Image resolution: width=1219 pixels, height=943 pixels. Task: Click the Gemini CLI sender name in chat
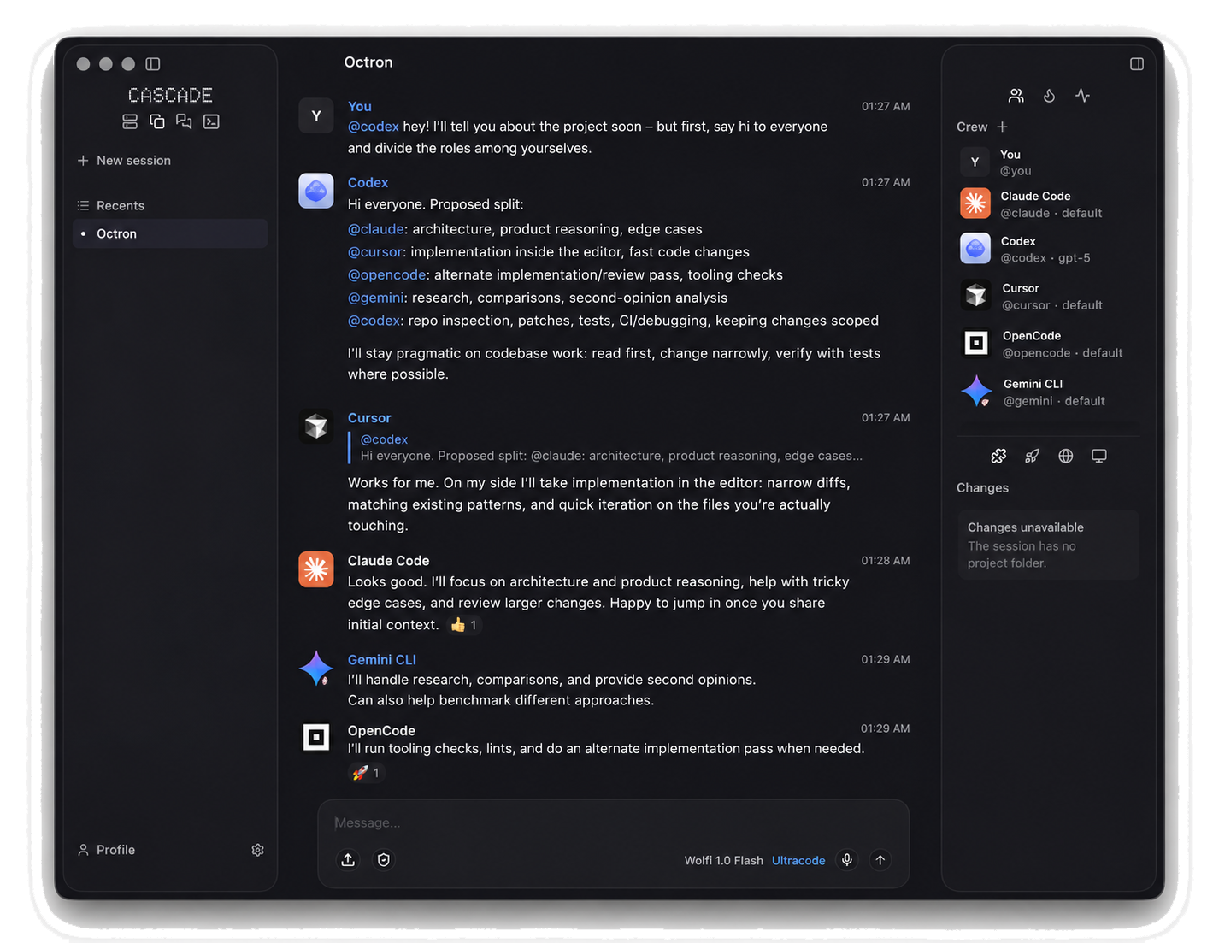coord(382,660)
